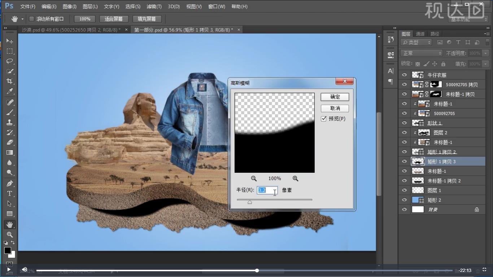
Task: Select the Eyedropper tool
Action: (x=9, y=92)
